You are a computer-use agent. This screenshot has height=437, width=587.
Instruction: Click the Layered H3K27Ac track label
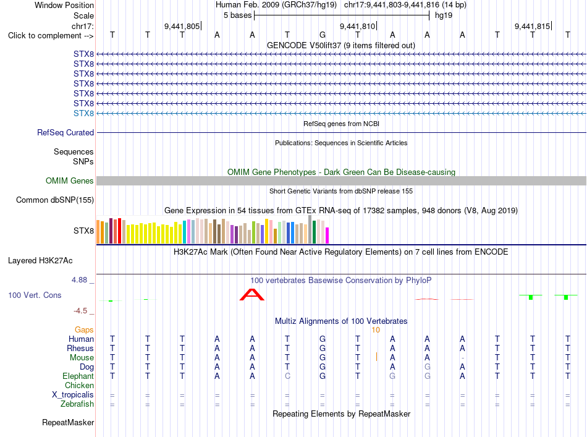(x=40, y=261)
